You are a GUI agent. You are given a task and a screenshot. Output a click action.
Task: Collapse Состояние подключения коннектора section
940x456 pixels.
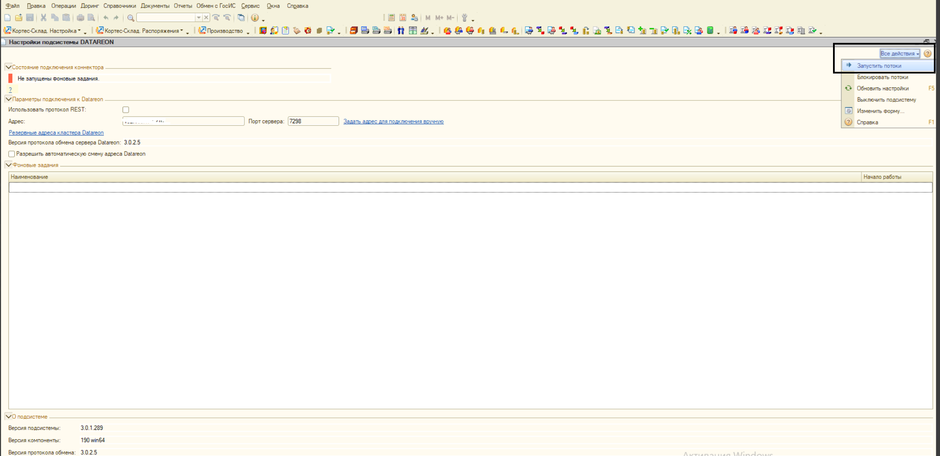tap(8, 67)
